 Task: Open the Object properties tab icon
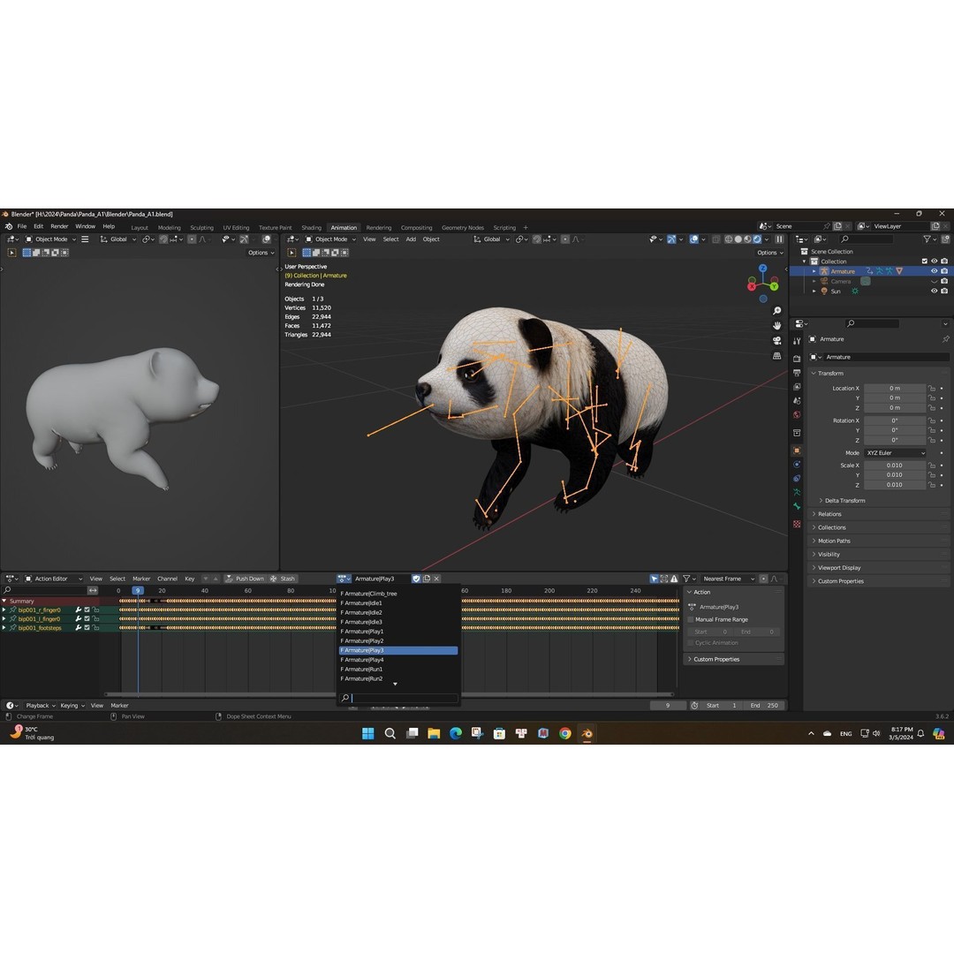tap(797, 450)
